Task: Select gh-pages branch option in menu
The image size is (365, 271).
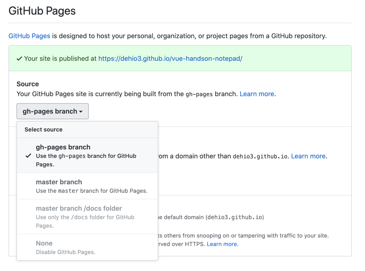Action: [87, 155]
